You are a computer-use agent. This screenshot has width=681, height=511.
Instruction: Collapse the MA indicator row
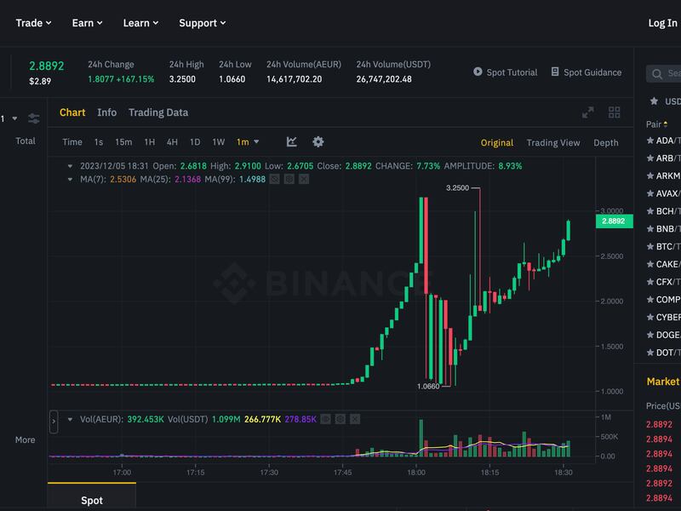coord(70,179)
